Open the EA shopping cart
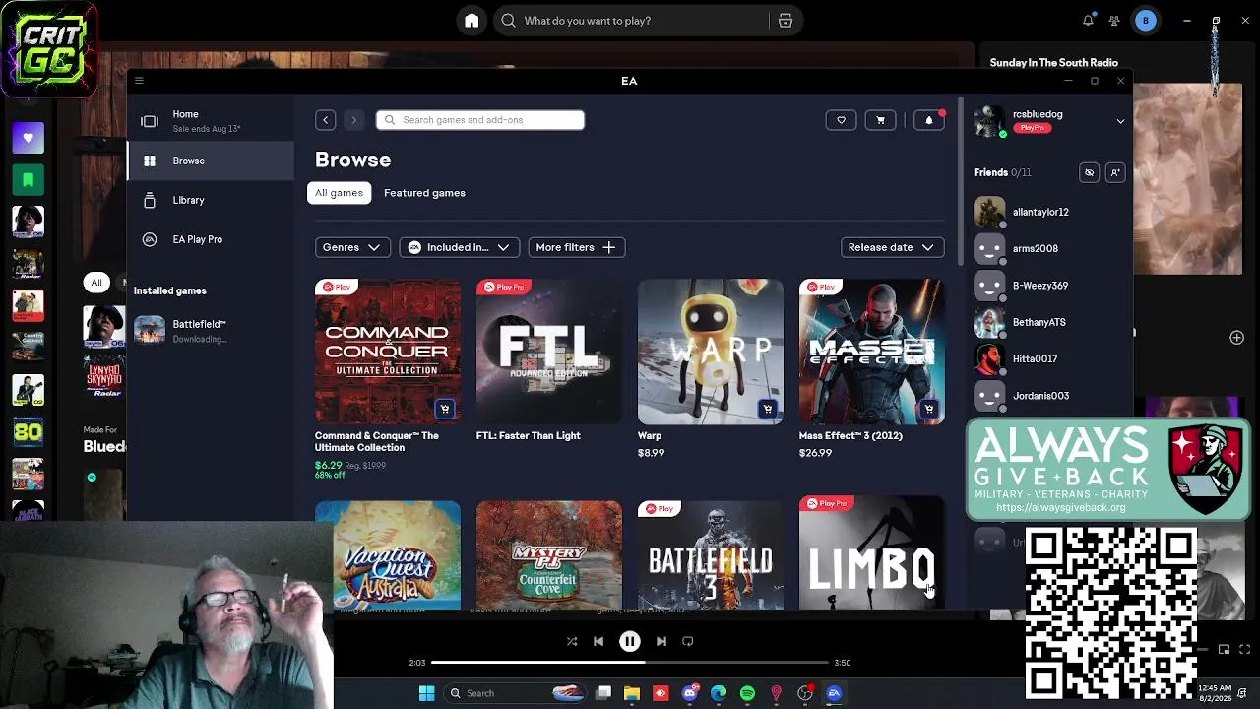The image size is (1260, 709). (880, 120)
